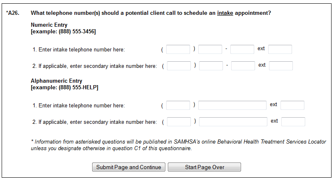Select ext field of alphanumeric secondary intake number
The width and height of the screenshot is (334, 181).
pos(293,122)
